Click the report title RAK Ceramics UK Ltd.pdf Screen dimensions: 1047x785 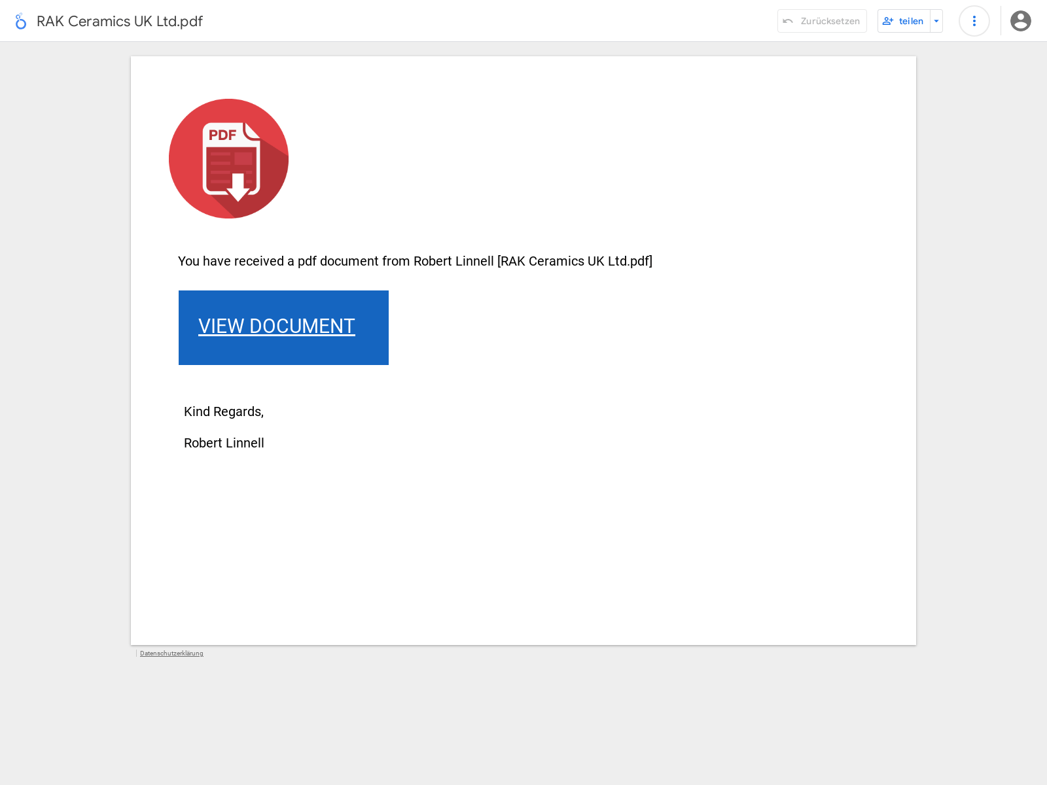pyautogui.click(x=120, y=21)
